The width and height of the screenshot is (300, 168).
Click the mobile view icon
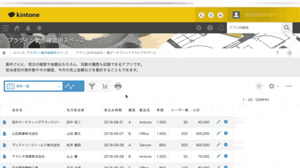pyautogui.click(x=221, y=28)
